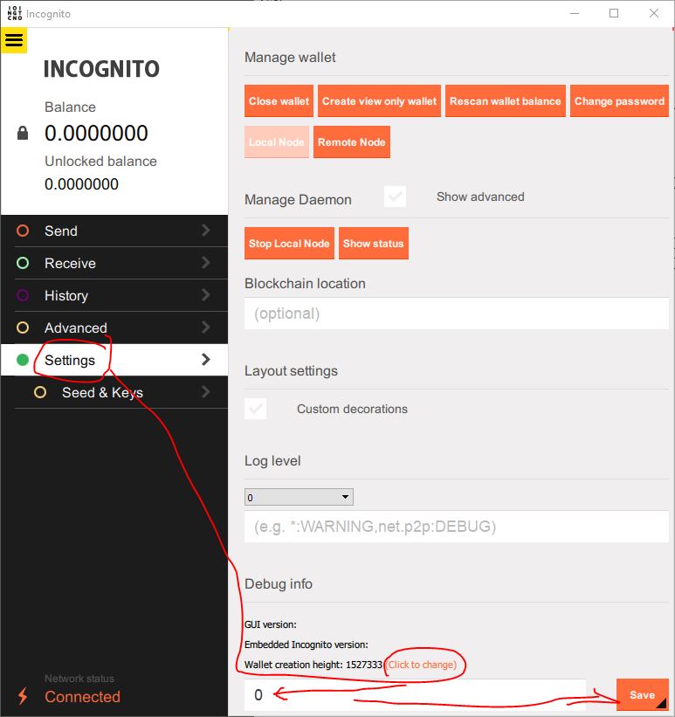
Task: Click the green circle icon beside Receive
Action: click(x=23, y=263)
